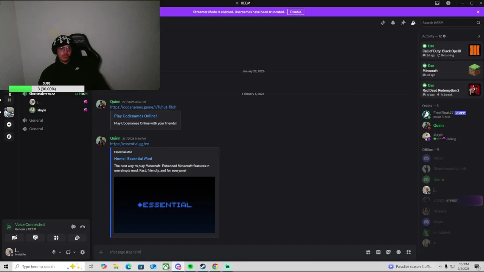
Task: Expand the Activity panel chevron
Action: pyautogui.click(x=479, y=36)
